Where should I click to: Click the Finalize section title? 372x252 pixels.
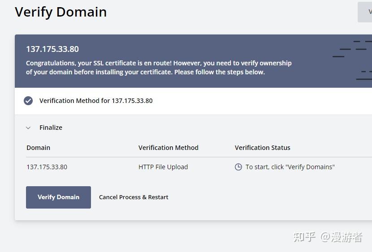tap(51, 128)
